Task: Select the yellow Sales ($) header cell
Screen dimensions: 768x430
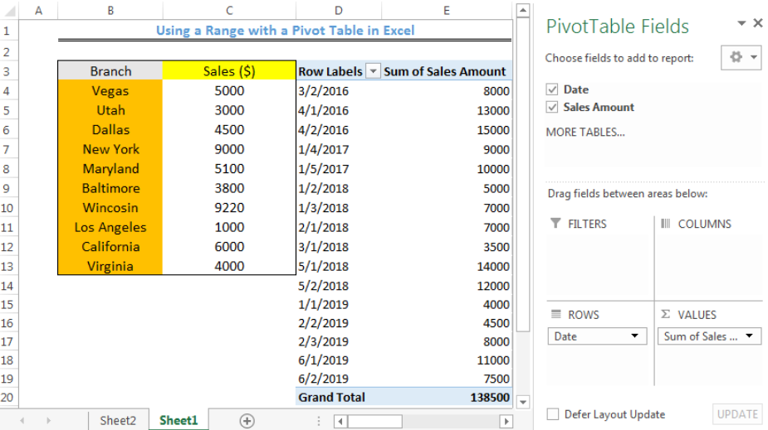Action: pos(229,71)
